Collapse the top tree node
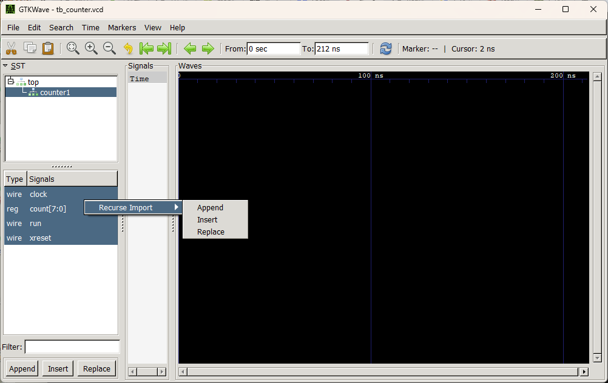Image resolution: width=608 pixels, height=383 pixels. click(x=10, y=82)
